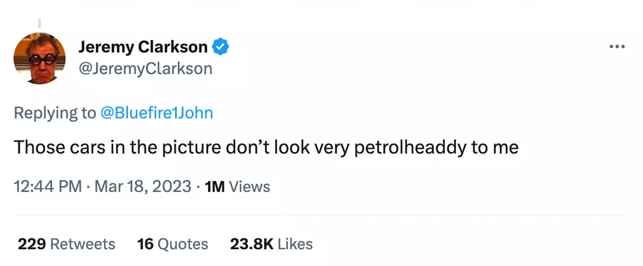Click the blue verified checkmark badge

(220, 47)
